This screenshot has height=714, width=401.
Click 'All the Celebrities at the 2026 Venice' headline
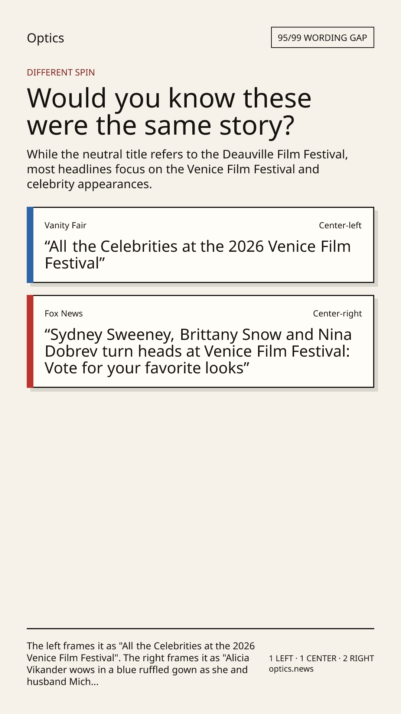198,255
